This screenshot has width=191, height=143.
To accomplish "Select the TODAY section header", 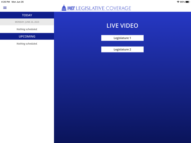I will pyautogui.click(x=27, y=15).
